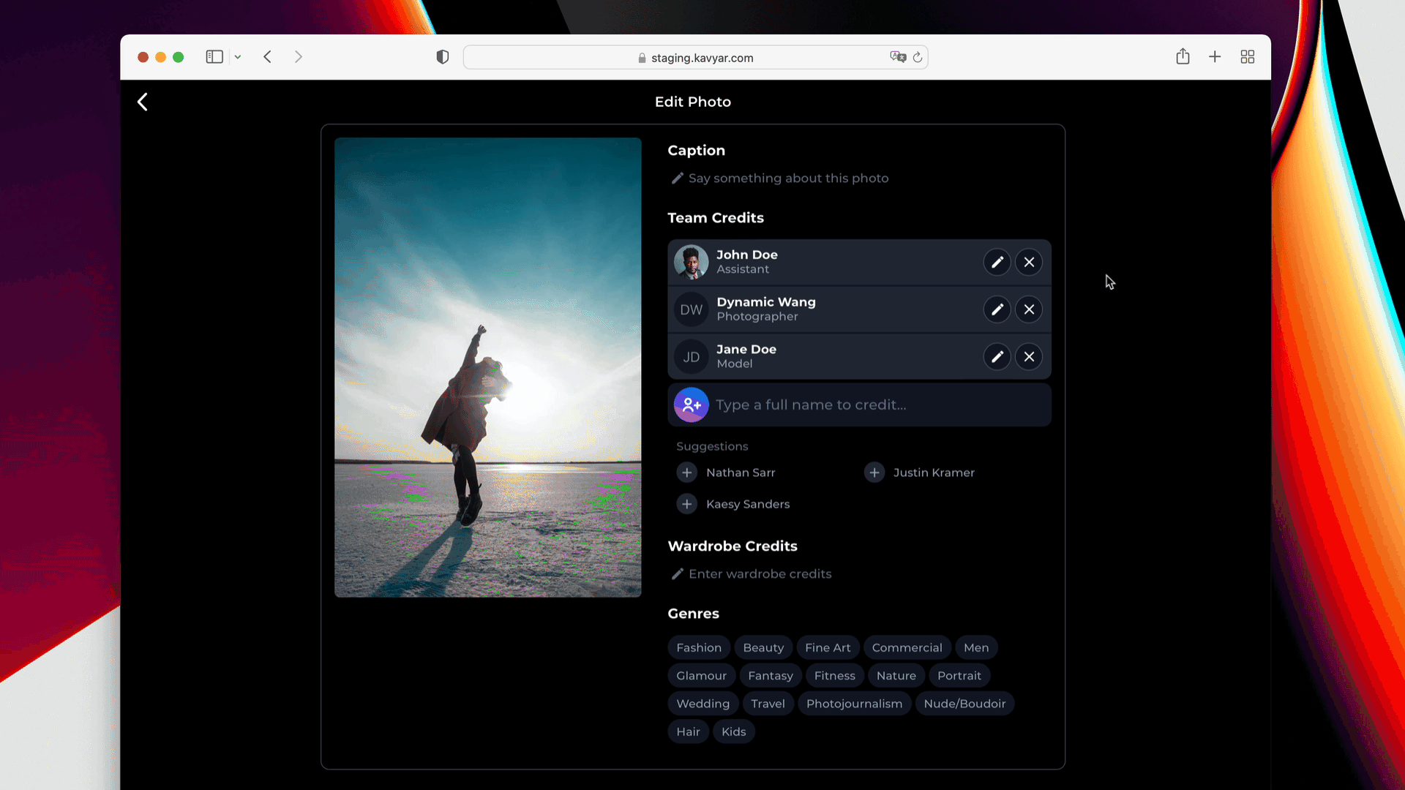Show the Safari tab overview
Image resolution: width=1405 pixels, height=790 pixels.
(1248, 56)
